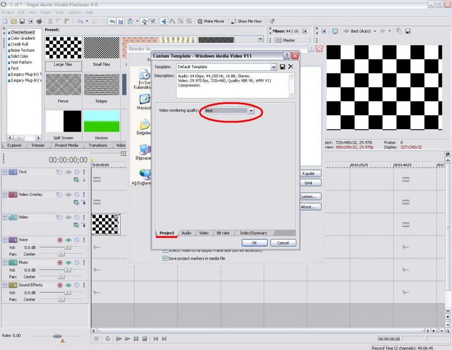This screenshot has width=452, height=350.
Task: Open the Video rendering quality dropdown
Action: [x=251, y=110]
